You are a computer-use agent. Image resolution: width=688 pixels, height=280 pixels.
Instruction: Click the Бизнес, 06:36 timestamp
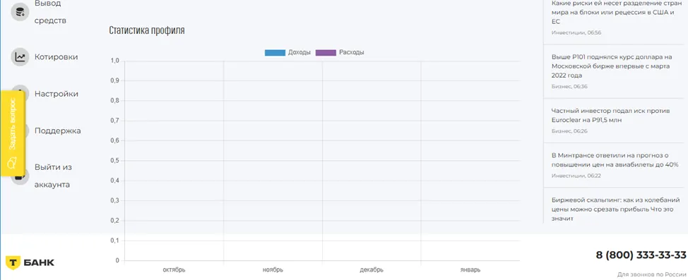coord(569,87)
